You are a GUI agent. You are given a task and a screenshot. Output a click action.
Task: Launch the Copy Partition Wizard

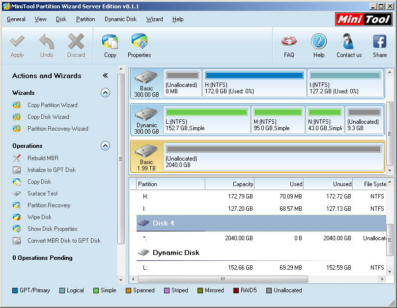tap(53, 105)
